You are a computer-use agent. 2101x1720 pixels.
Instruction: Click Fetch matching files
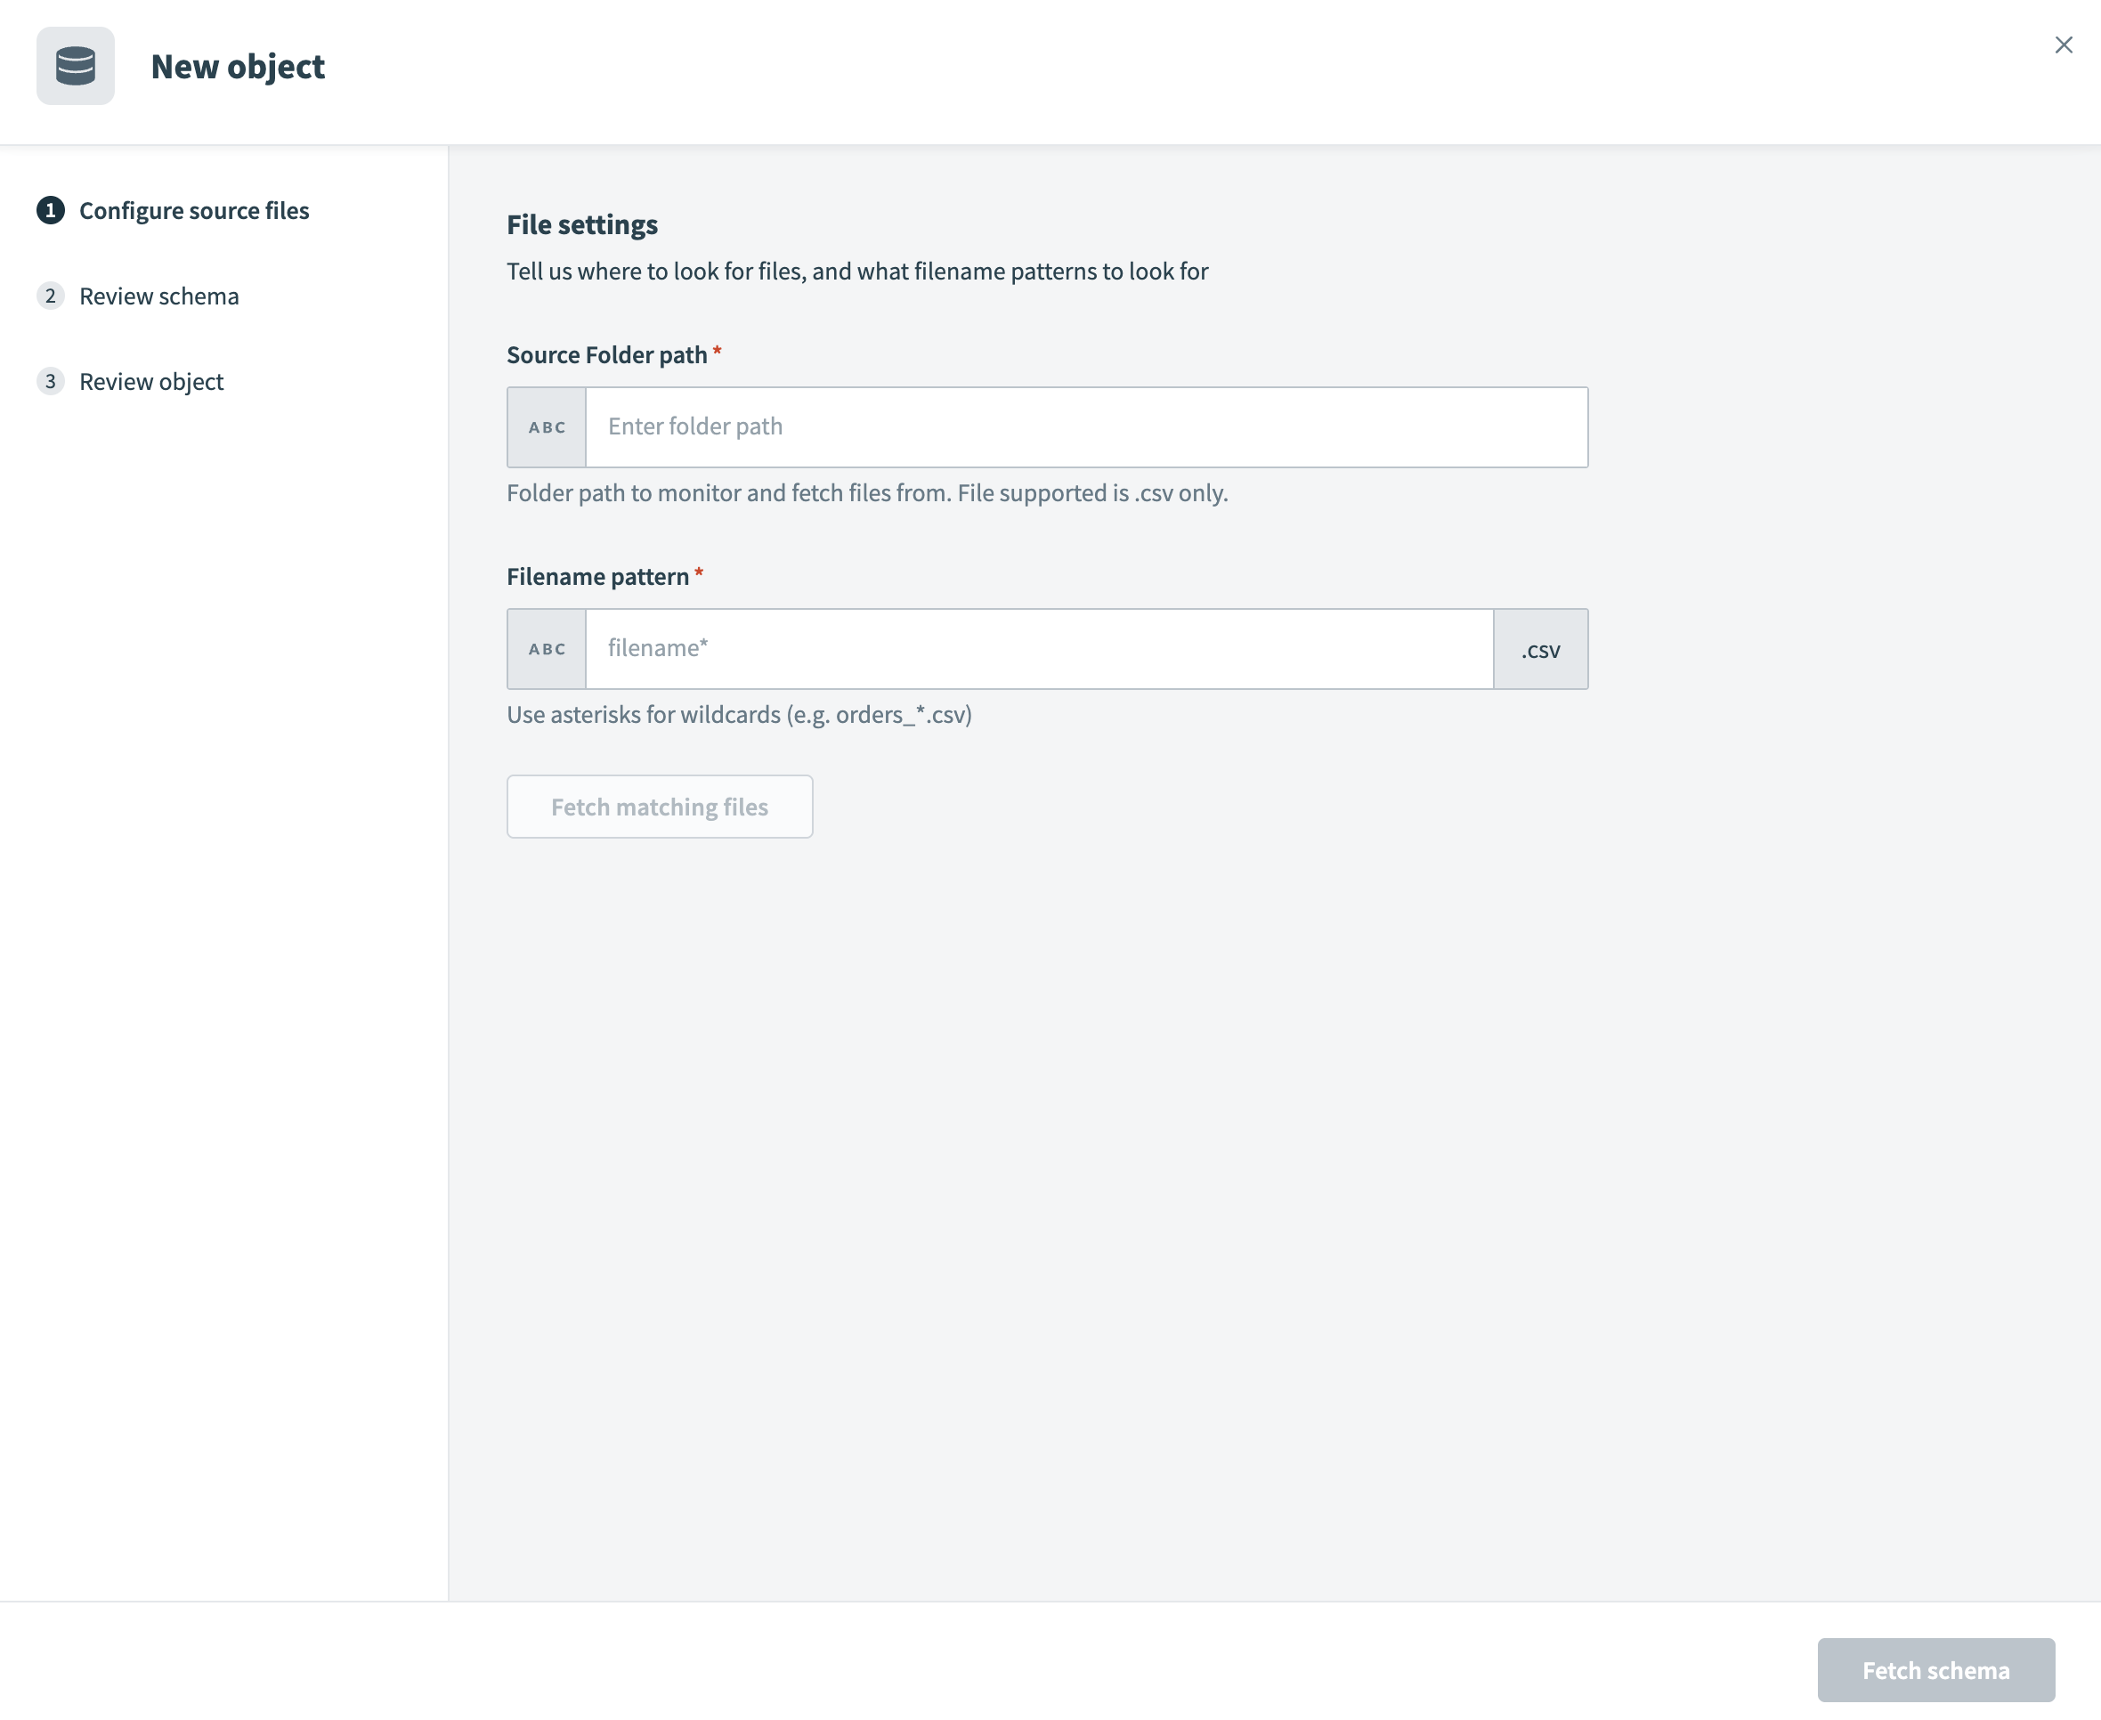[x=659, y=807]
